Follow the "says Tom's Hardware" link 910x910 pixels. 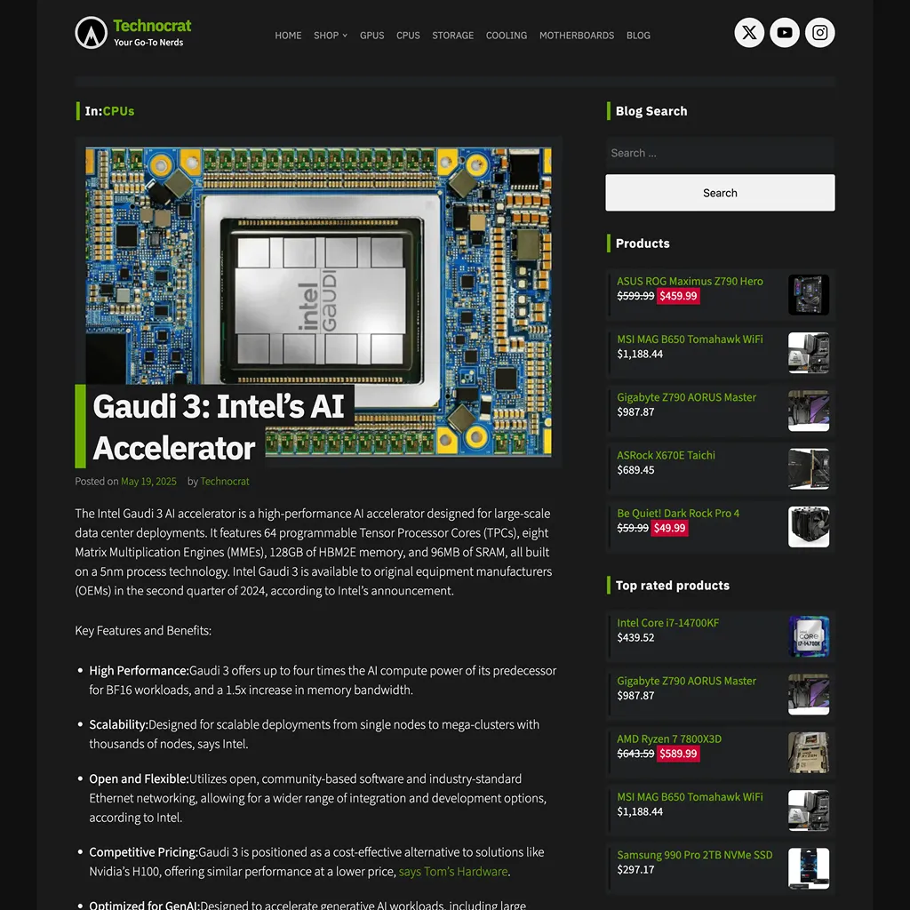(453, 872)
